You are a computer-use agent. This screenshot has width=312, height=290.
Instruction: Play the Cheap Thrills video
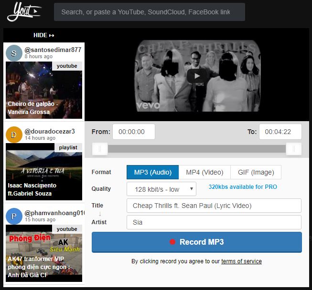tap(197, 76)
